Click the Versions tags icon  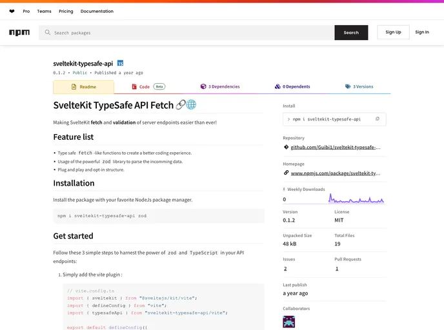(x=348, y=86)
